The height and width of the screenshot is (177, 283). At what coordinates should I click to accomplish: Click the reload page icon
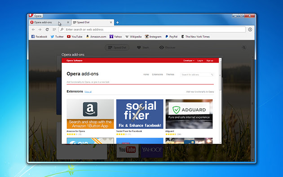[x=47, y=29]
